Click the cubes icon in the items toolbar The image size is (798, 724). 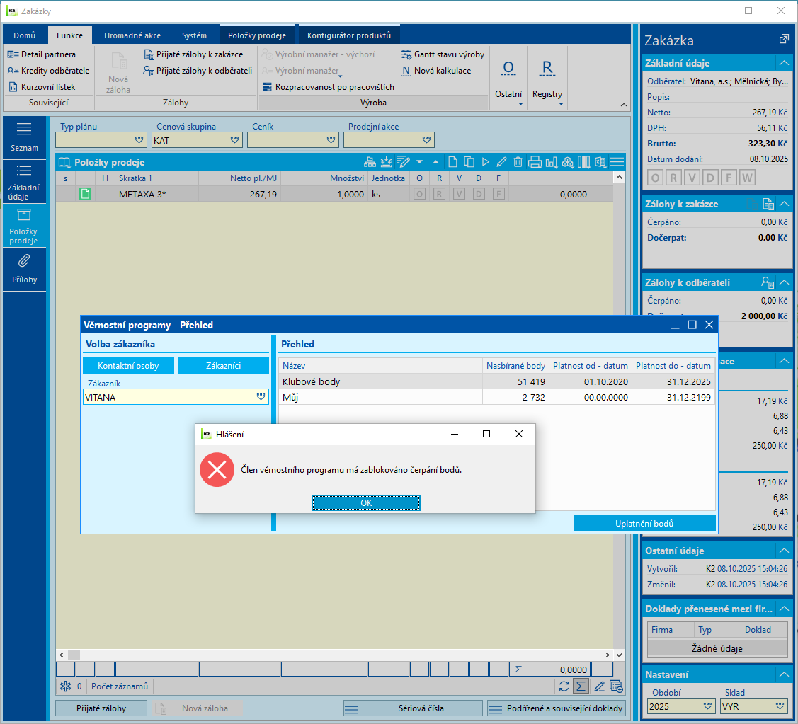pos(567,162)
